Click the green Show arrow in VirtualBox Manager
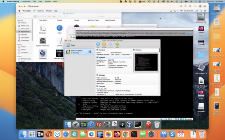Viewport: 225px width, 140px height. [117, 44]
